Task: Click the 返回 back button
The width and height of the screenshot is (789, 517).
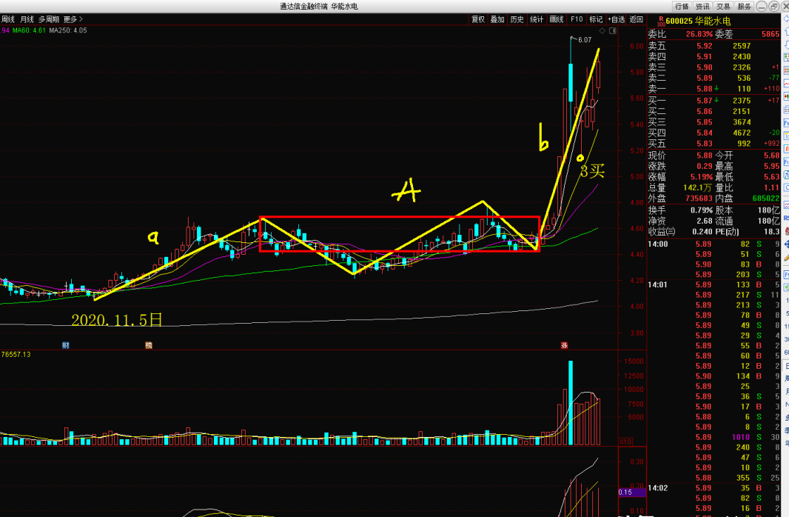Action: tap(636, 19)
